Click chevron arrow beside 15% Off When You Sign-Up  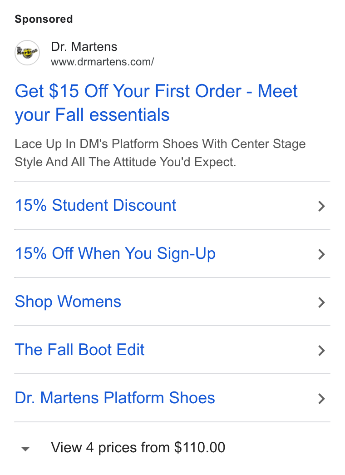[x=321, y=254]
